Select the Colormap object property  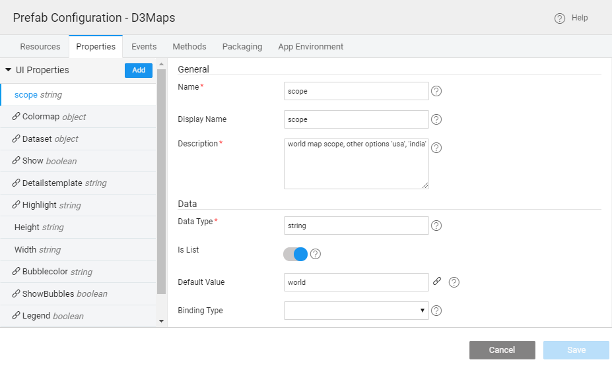pos(54,117)
